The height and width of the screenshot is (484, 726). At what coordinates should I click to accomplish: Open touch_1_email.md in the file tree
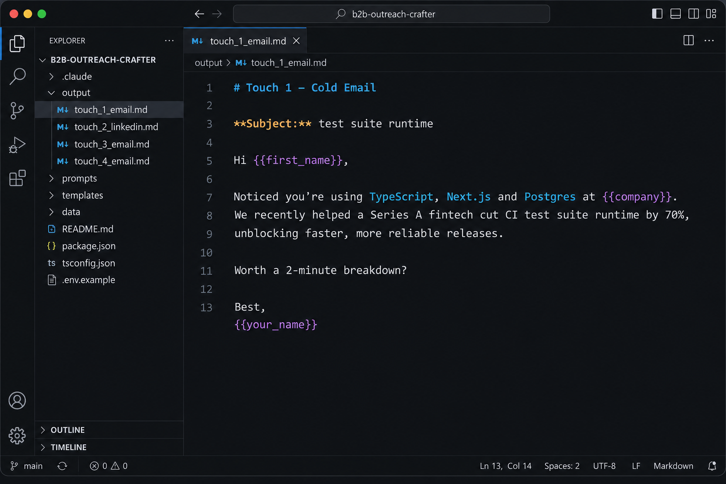109,110
